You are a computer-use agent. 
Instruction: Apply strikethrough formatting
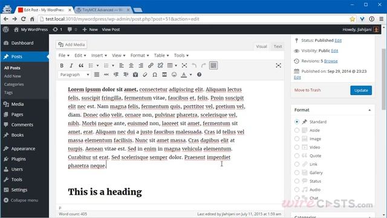pos(106,74)
